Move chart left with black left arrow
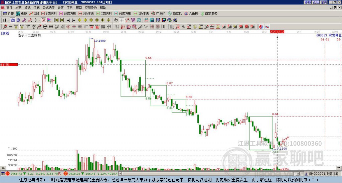 click(68, 20)
